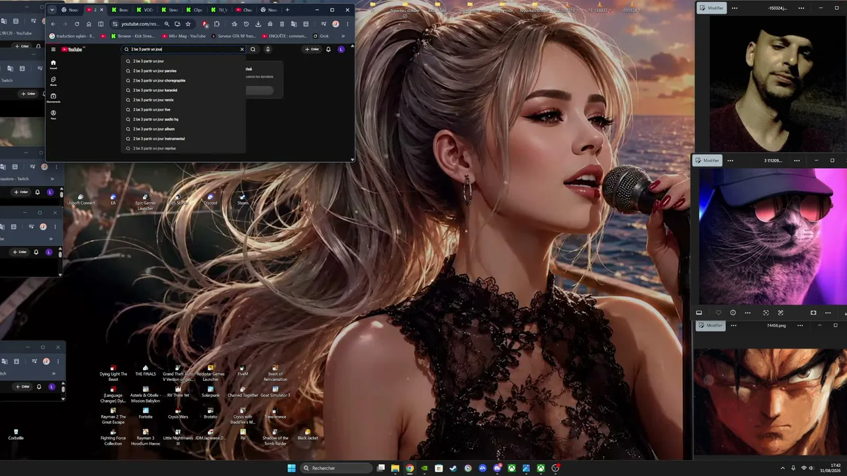Show more bookmarks with the chevron
This screenshot has width=847, height=476.
343,36
